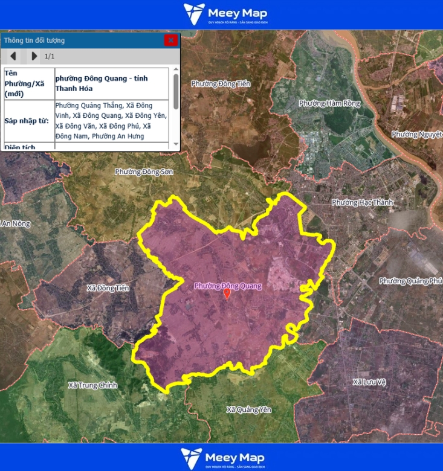Click the Xã Lưu Vệ region label
Image resolution: width=443 pixels, height=471 pixels.
tap(369, 382)
